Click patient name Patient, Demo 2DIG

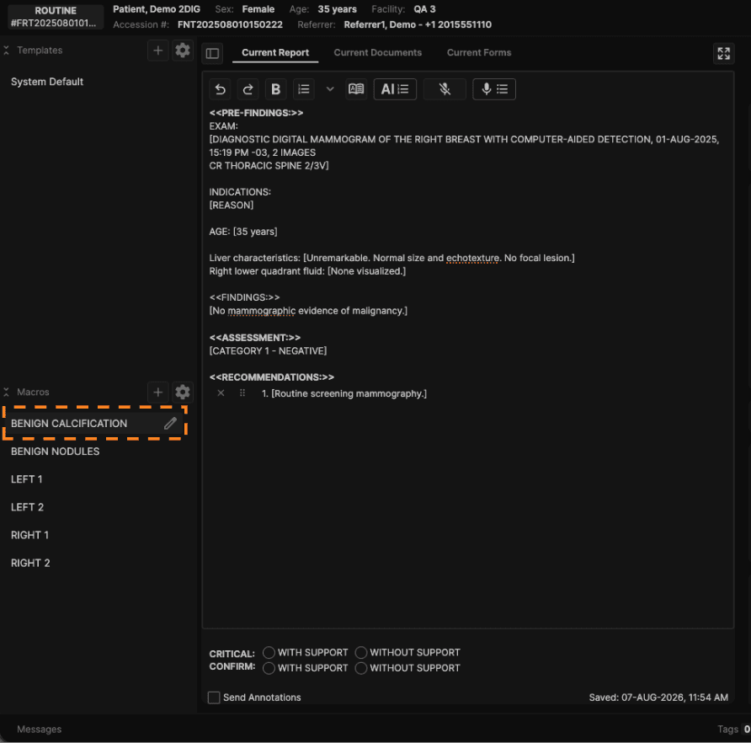click(x=157, y=9)
